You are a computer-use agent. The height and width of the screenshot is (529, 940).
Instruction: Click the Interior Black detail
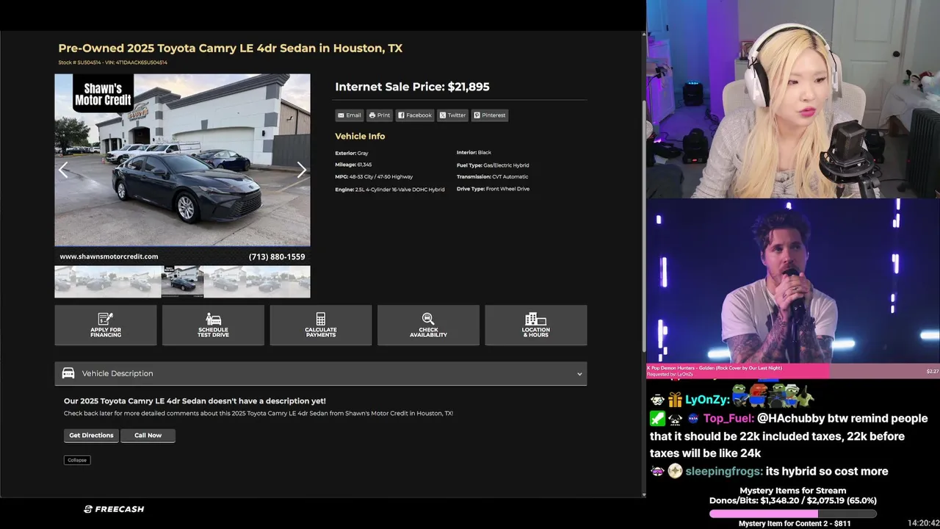pos(474,153)
